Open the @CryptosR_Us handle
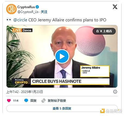The height and width of the screenshot is (116, 125). click(x=28, y=12)
